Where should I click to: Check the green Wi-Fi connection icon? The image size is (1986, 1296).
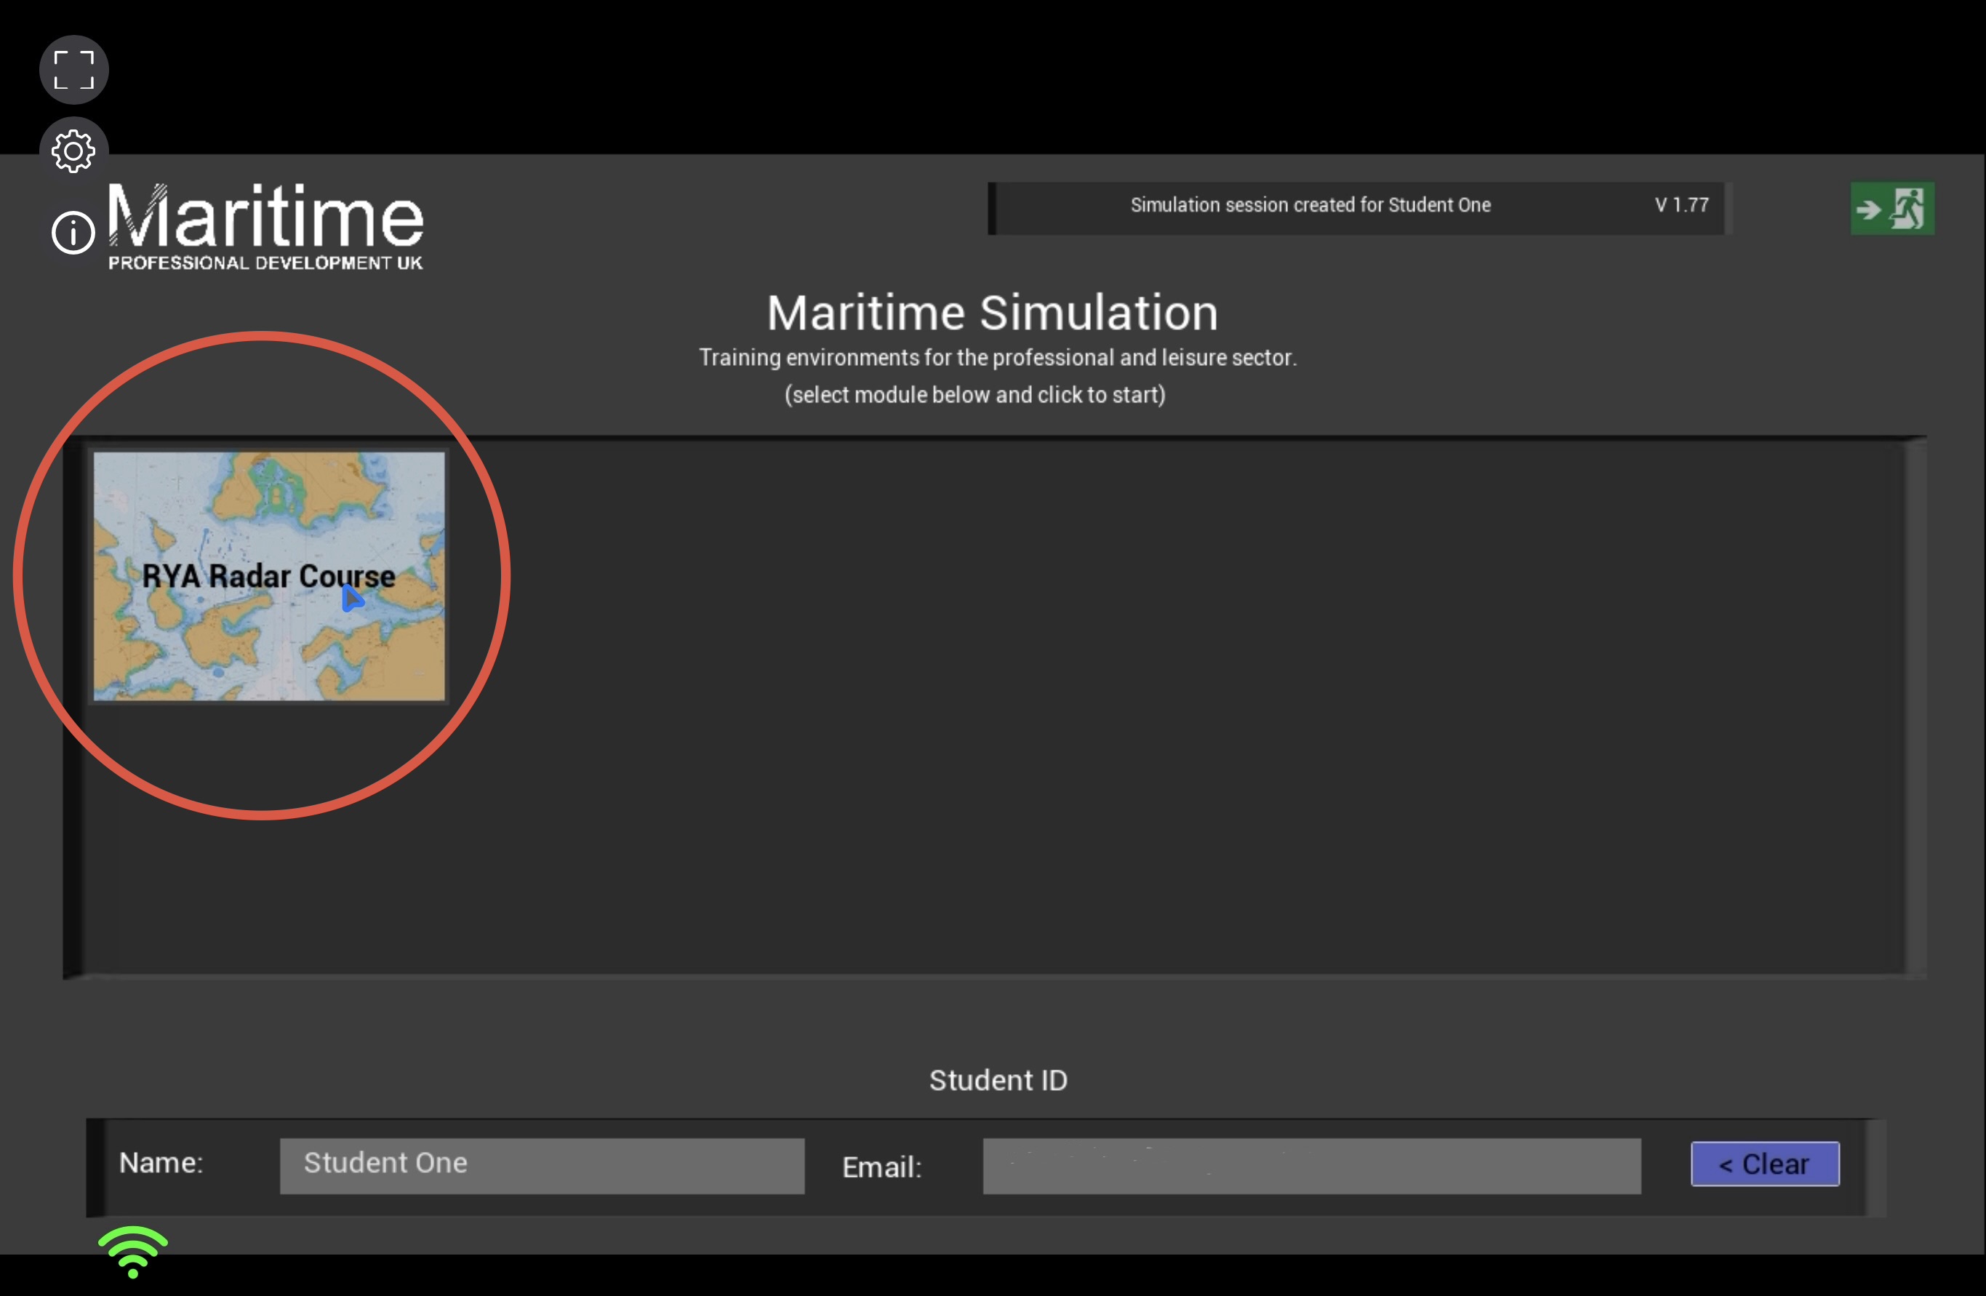click(x=132, y=1252)
